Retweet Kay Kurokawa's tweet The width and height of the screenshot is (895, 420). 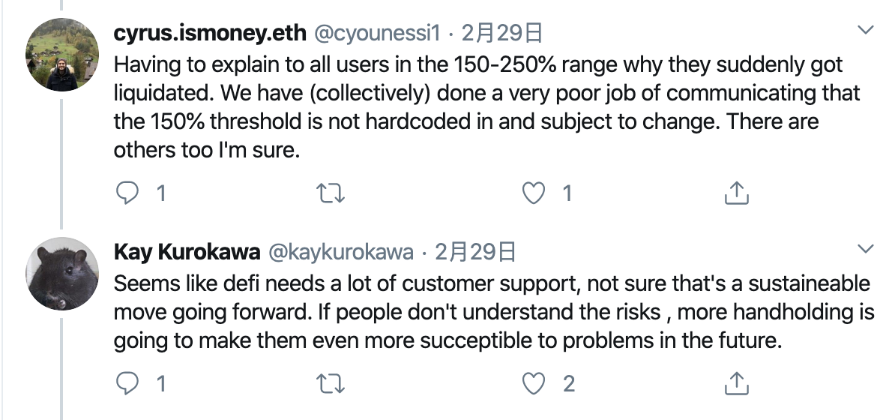click(x=331, y=384)
